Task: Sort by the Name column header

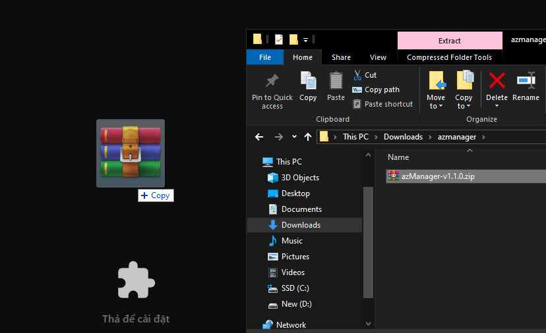Action: point(398,157)
